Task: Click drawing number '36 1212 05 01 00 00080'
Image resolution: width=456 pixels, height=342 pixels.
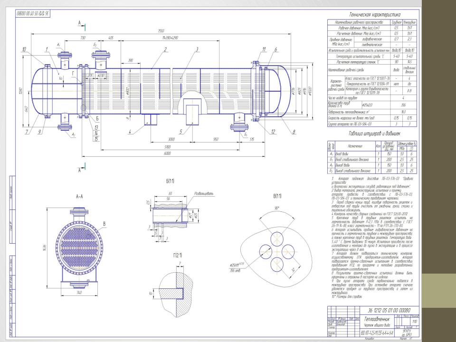Action: 389,310
